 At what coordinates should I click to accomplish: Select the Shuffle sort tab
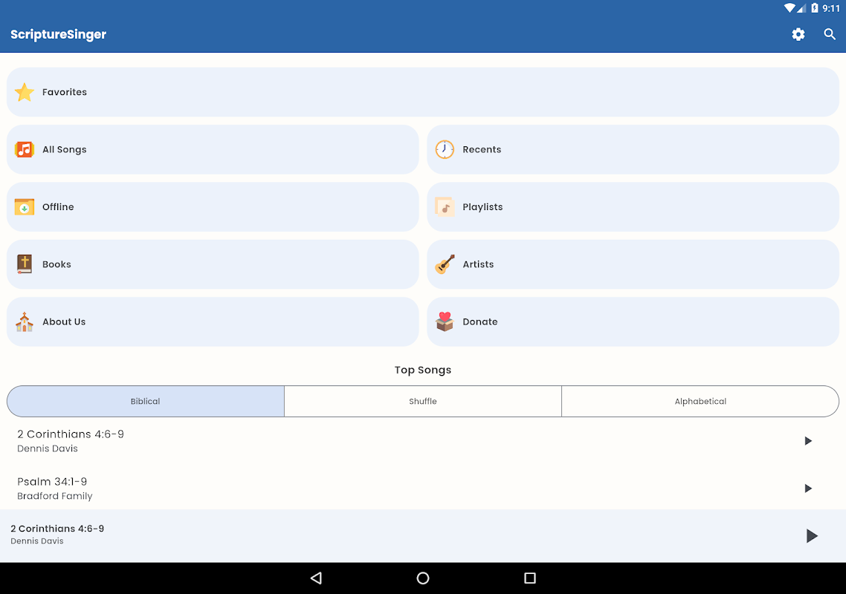[x=423, y=401]
